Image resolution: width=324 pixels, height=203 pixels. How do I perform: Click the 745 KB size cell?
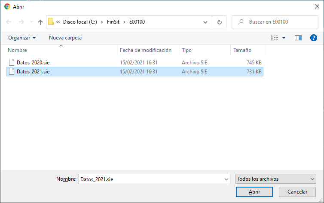pos(254,63)
